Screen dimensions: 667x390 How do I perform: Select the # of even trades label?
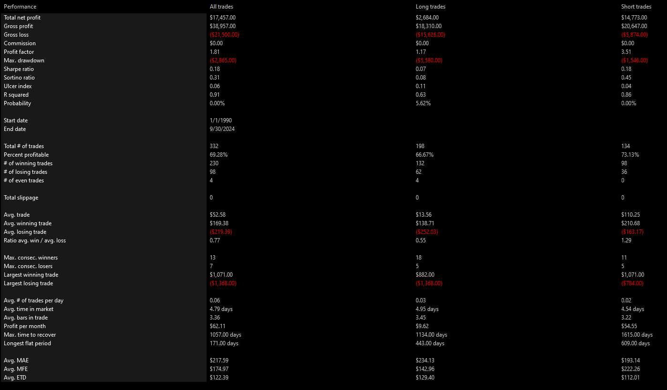pos(24,180)
